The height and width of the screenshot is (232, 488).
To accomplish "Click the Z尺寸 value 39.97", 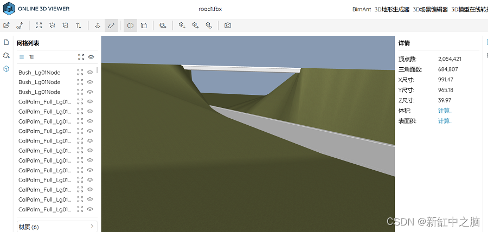I will click(445, 100).
